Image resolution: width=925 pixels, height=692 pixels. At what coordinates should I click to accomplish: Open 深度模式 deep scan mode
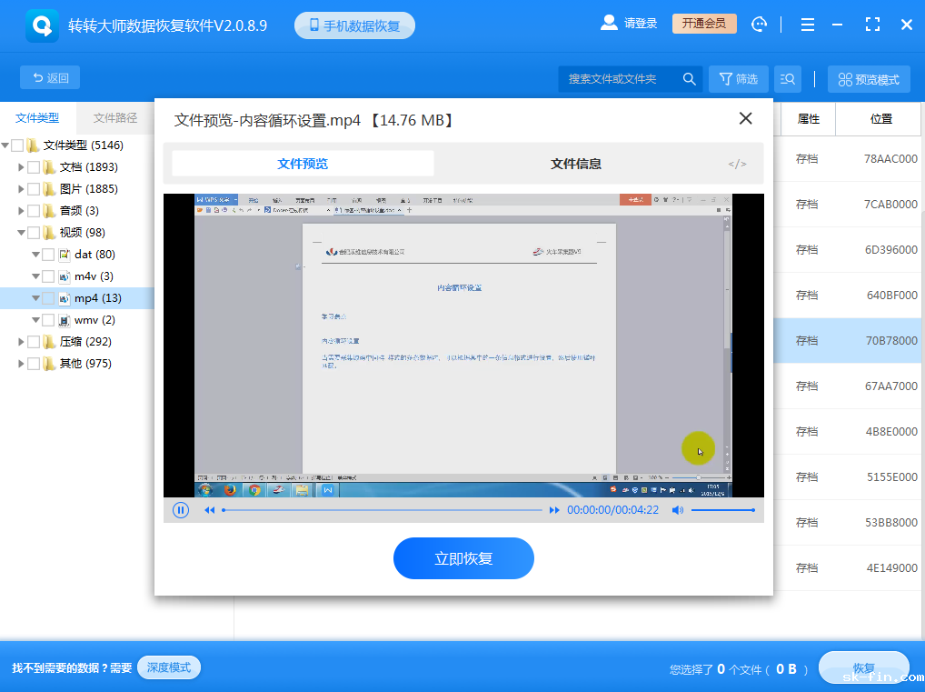(x=168, y=667)
